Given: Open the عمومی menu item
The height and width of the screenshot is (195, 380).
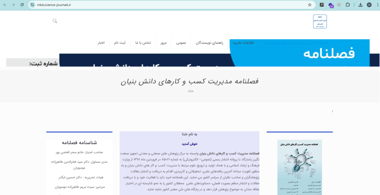Looking at the screenshot, I should [181, 43].
